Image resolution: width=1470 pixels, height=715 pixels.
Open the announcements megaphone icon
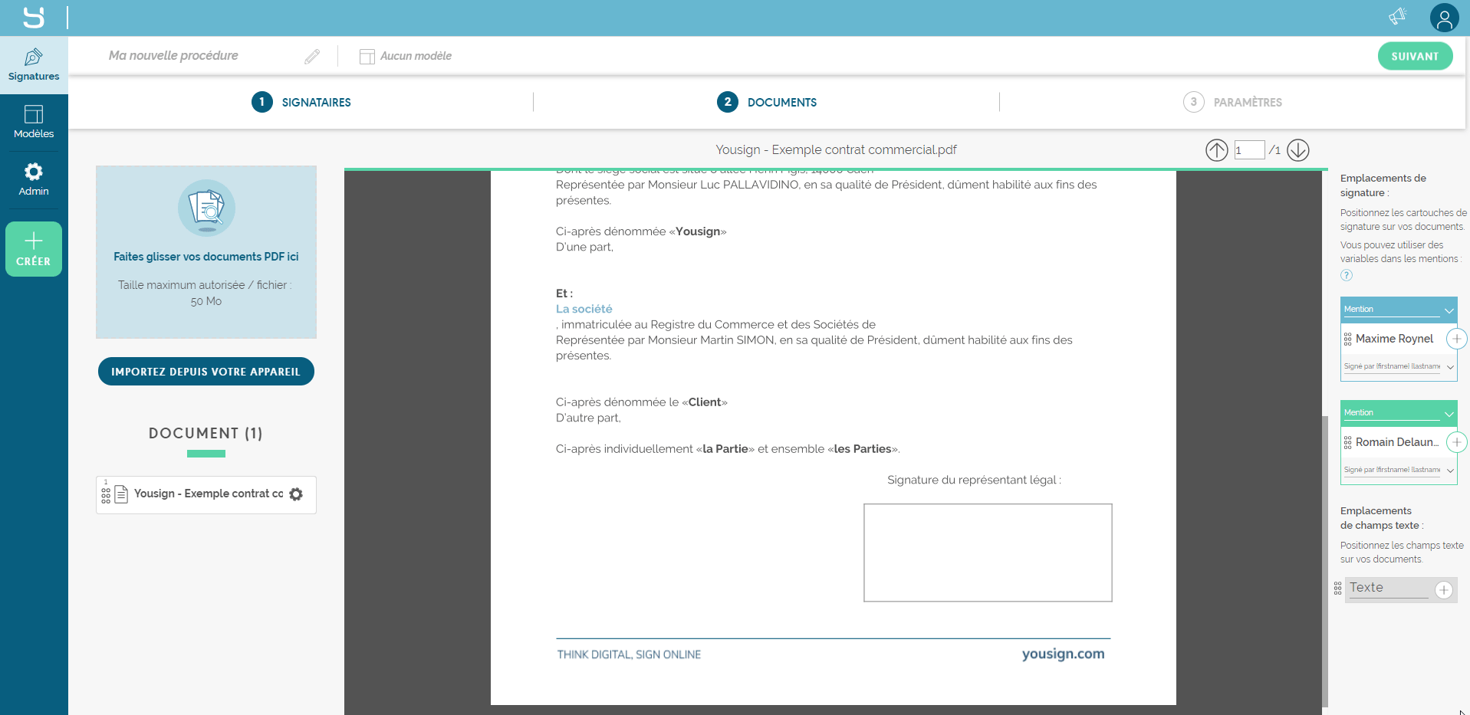click(1397, 17)
